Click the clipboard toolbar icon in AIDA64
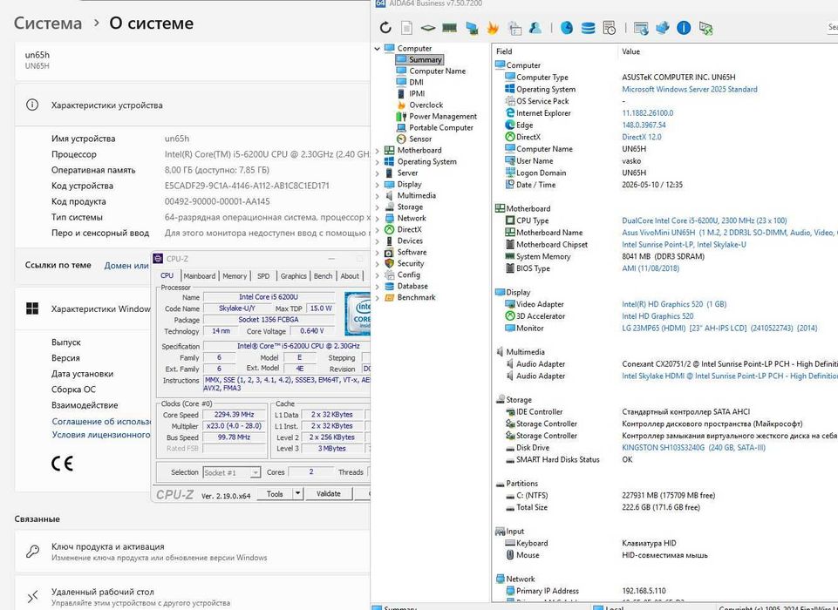The width and height of the screenshot is (838, 610). point(514,28)
